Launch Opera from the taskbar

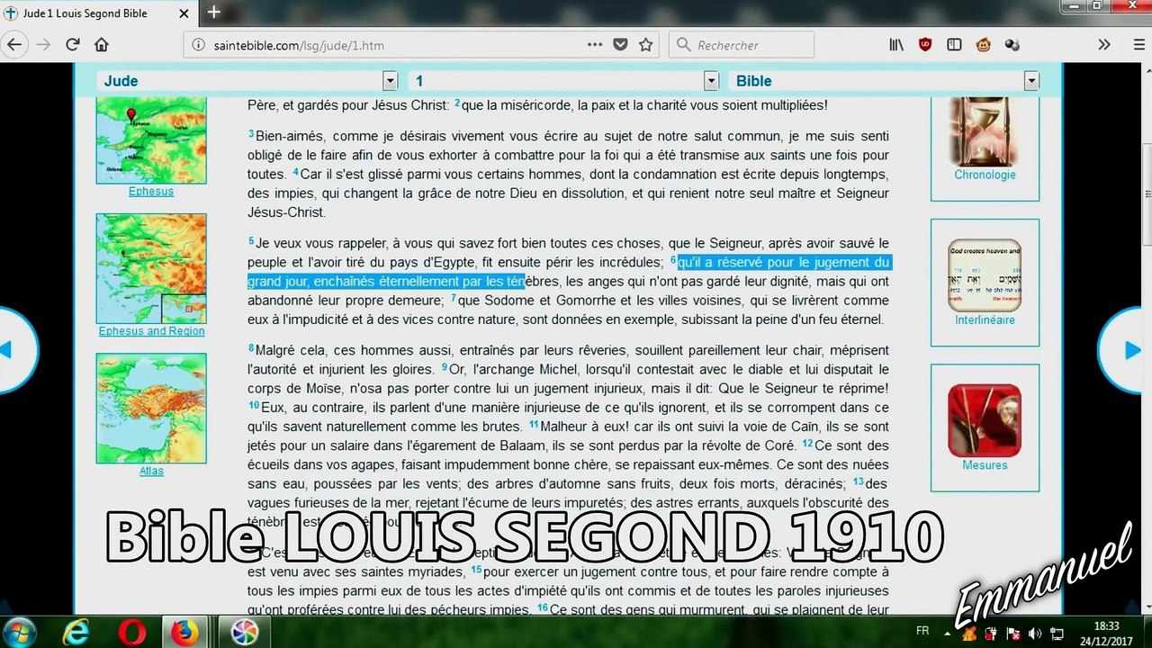tap(131, 632)
